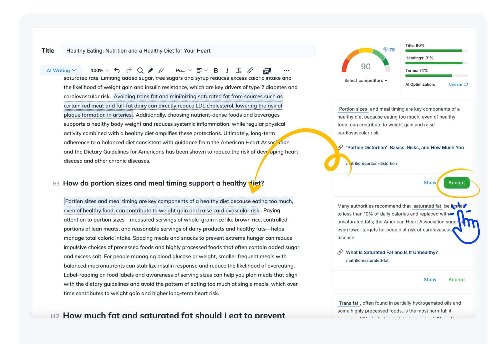Viewport: 504px width, 344px height.
Task: Open the paragraph style dropdown
Action: coord(183,70)
